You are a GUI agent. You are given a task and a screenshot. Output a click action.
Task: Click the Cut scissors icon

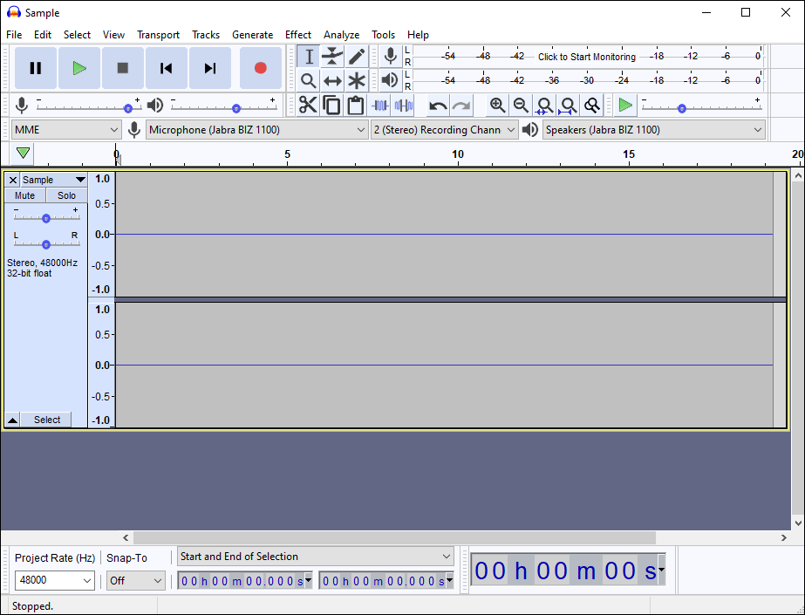pos(308,106)
